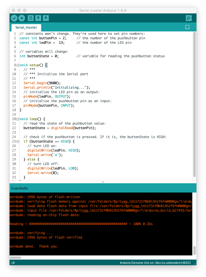Click the 'Reading | ### 100% 0.26s' progress line
This screenshot has width=206, height=277.
81,224
